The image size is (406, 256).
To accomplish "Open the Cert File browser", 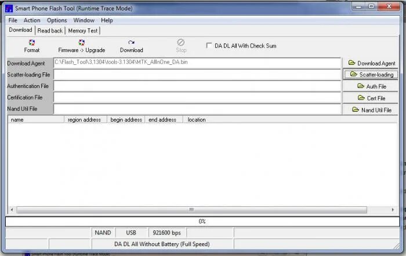I will click(x=371, y=98).
